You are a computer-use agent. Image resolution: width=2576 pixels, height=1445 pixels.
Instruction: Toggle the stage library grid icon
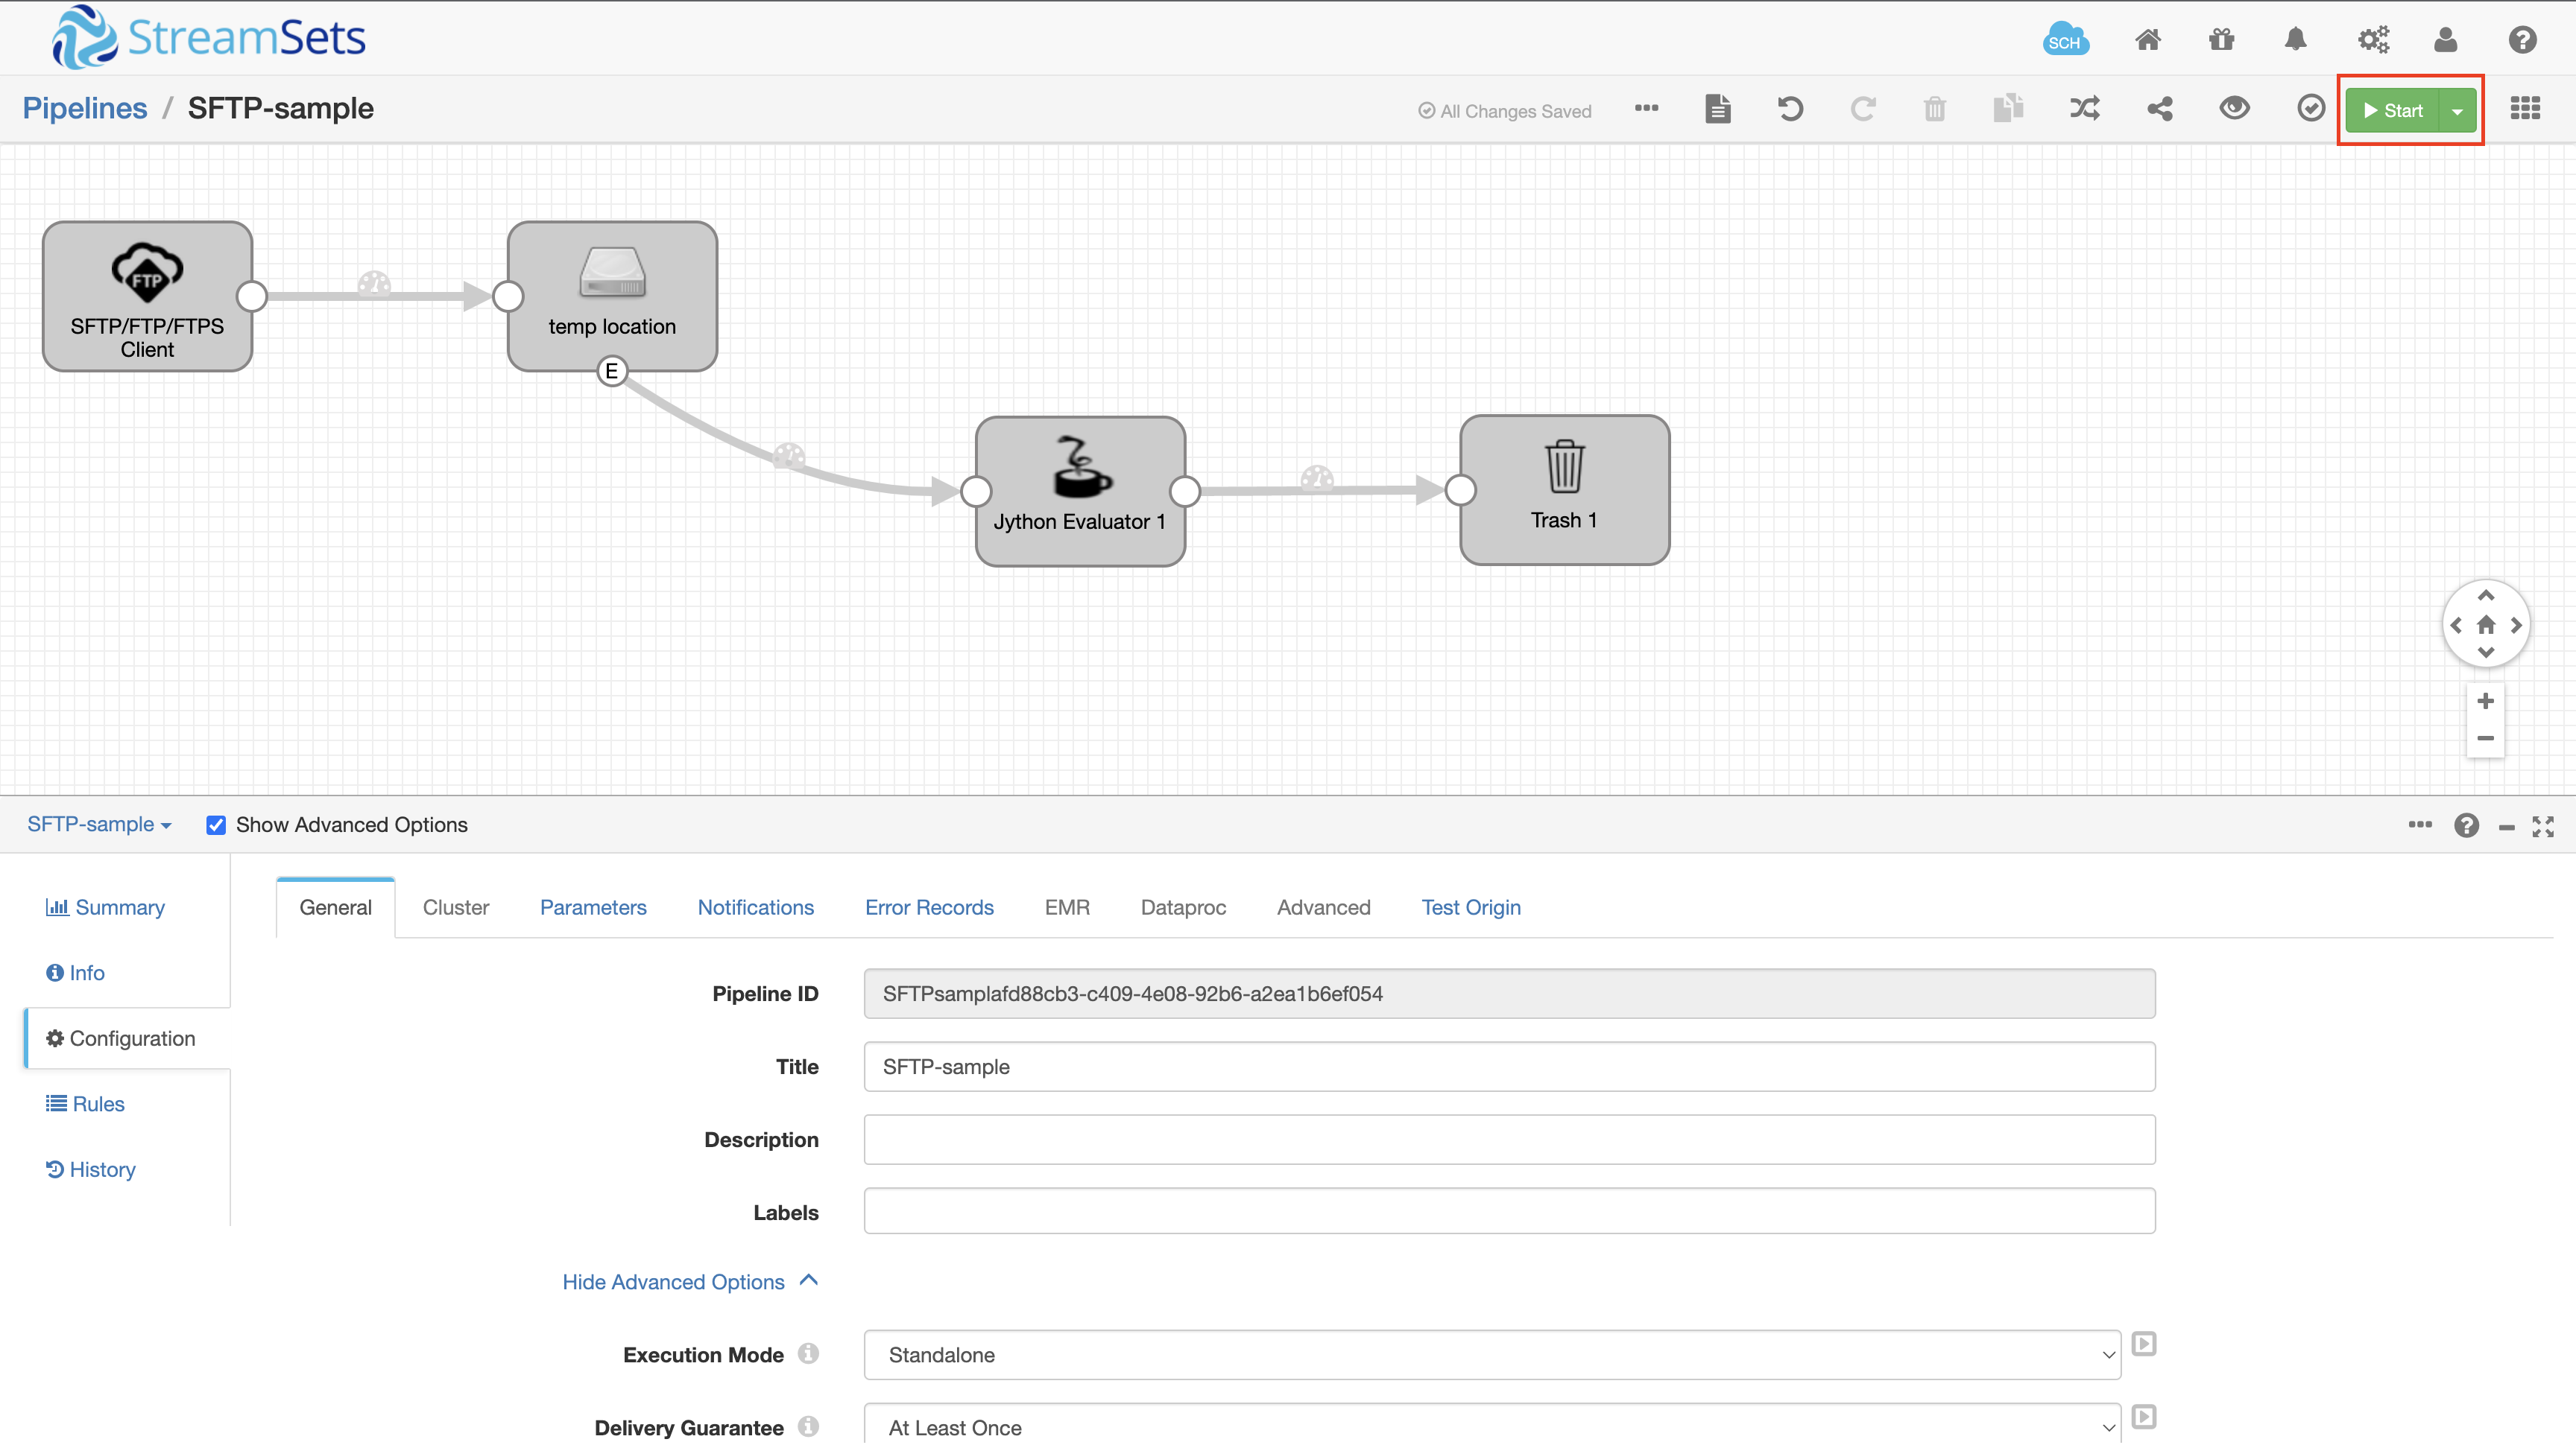(x=2525, y=108)
